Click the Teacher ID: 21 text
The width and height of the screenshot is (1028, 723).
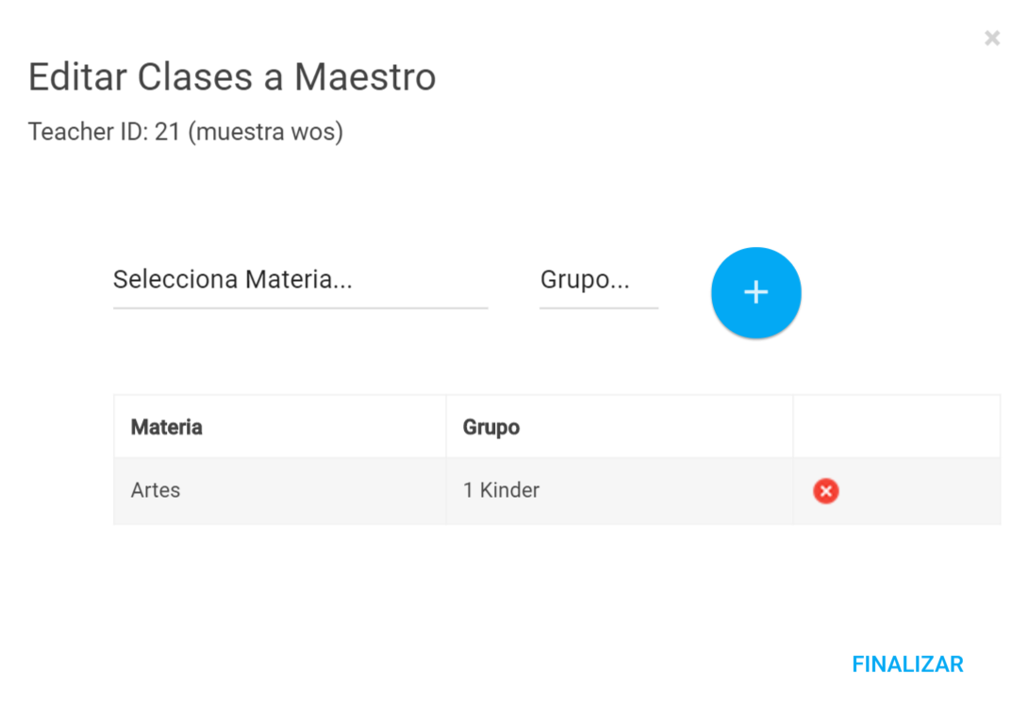click(105, 132)
